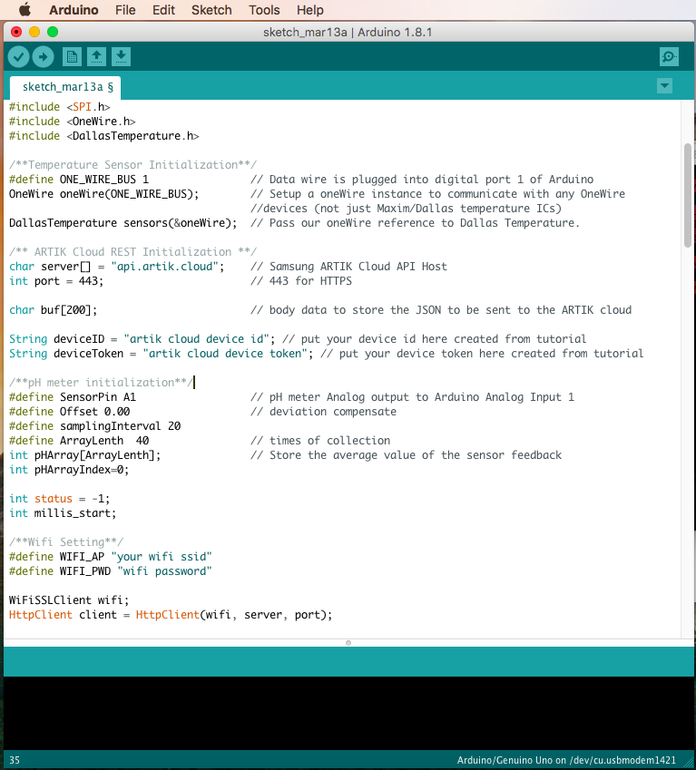Click 'char buf[200];' declaration
Viewport: 696px width, 770px height.
(53, 310)
